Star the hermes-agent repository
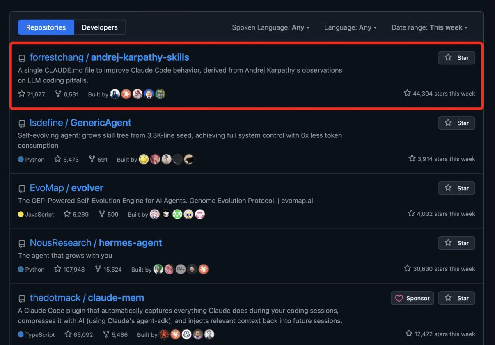This screenshot has height=345, width=495. point(456,243)
